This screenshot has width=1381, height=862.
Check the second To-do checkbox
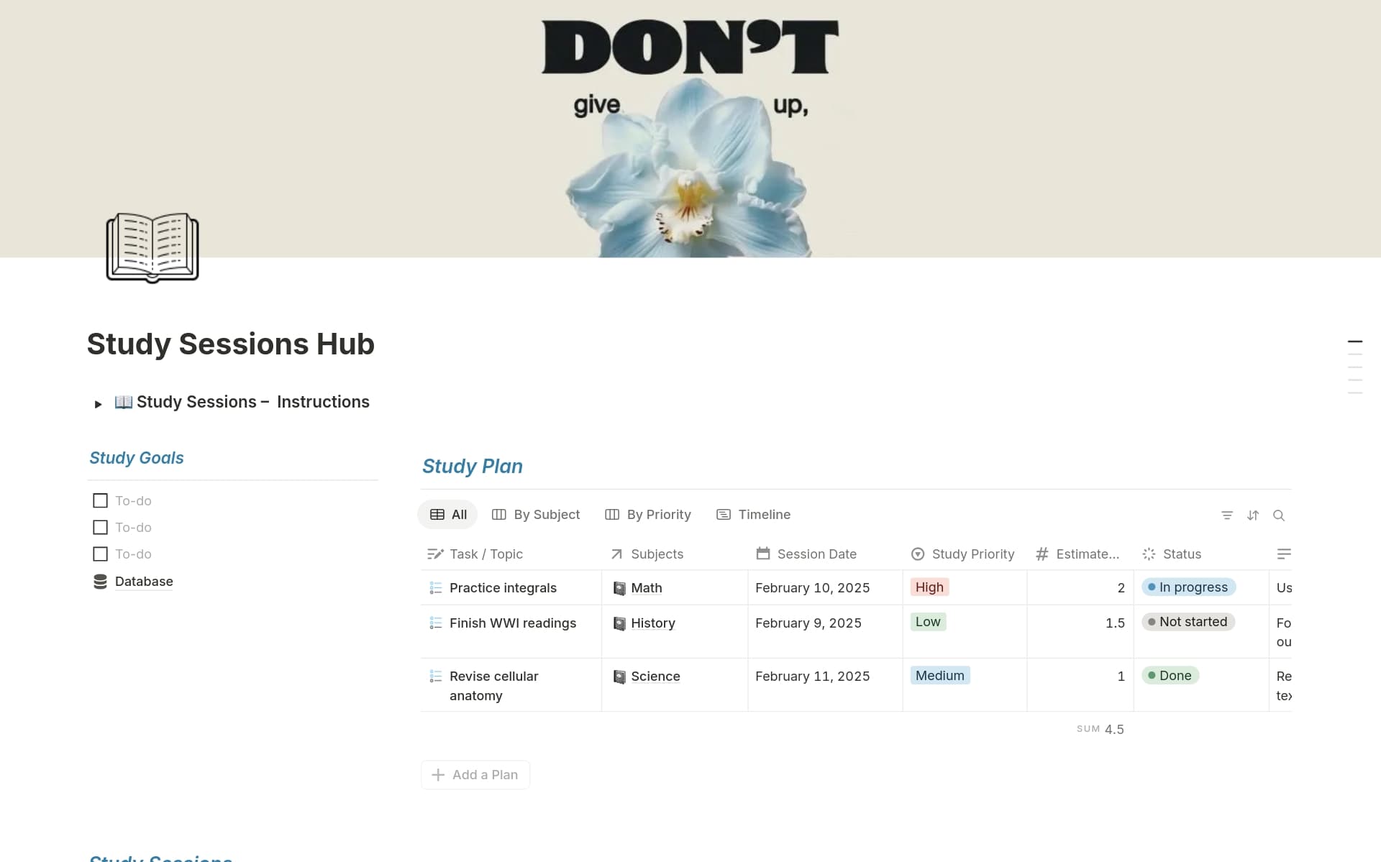click(100, 527)
